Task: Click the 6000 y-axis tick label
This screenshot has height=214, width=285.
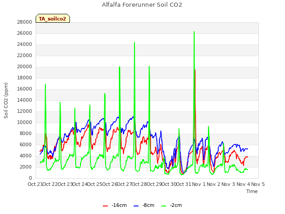Action: coord(26,144)
